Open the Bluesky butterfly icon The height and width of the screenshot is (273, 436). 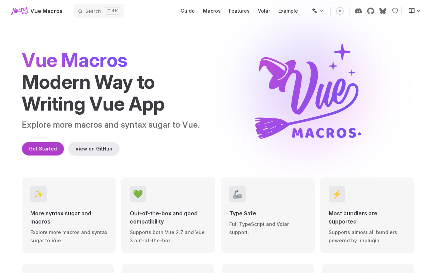(x=383, y=11)
